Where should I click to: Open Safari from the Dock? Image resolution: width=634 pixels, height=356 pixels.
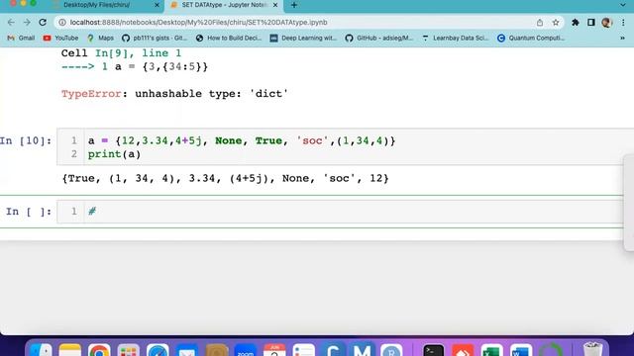[x=158, y=349]
